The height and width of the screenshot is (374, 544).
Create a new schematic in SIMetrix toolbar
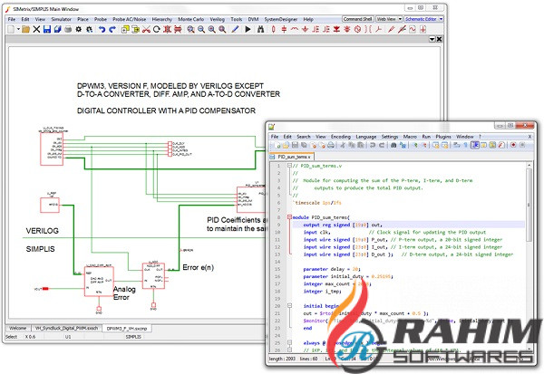[x=11, y=30]
